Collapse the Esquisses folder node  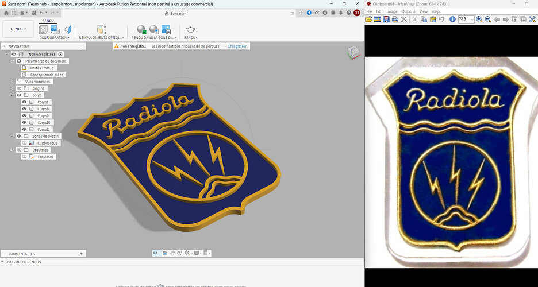[x=12, y=150]
